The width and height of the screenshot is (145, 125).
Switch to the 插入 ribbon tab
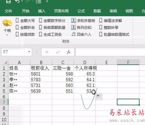pyautogui.click(x=42, y=11)
